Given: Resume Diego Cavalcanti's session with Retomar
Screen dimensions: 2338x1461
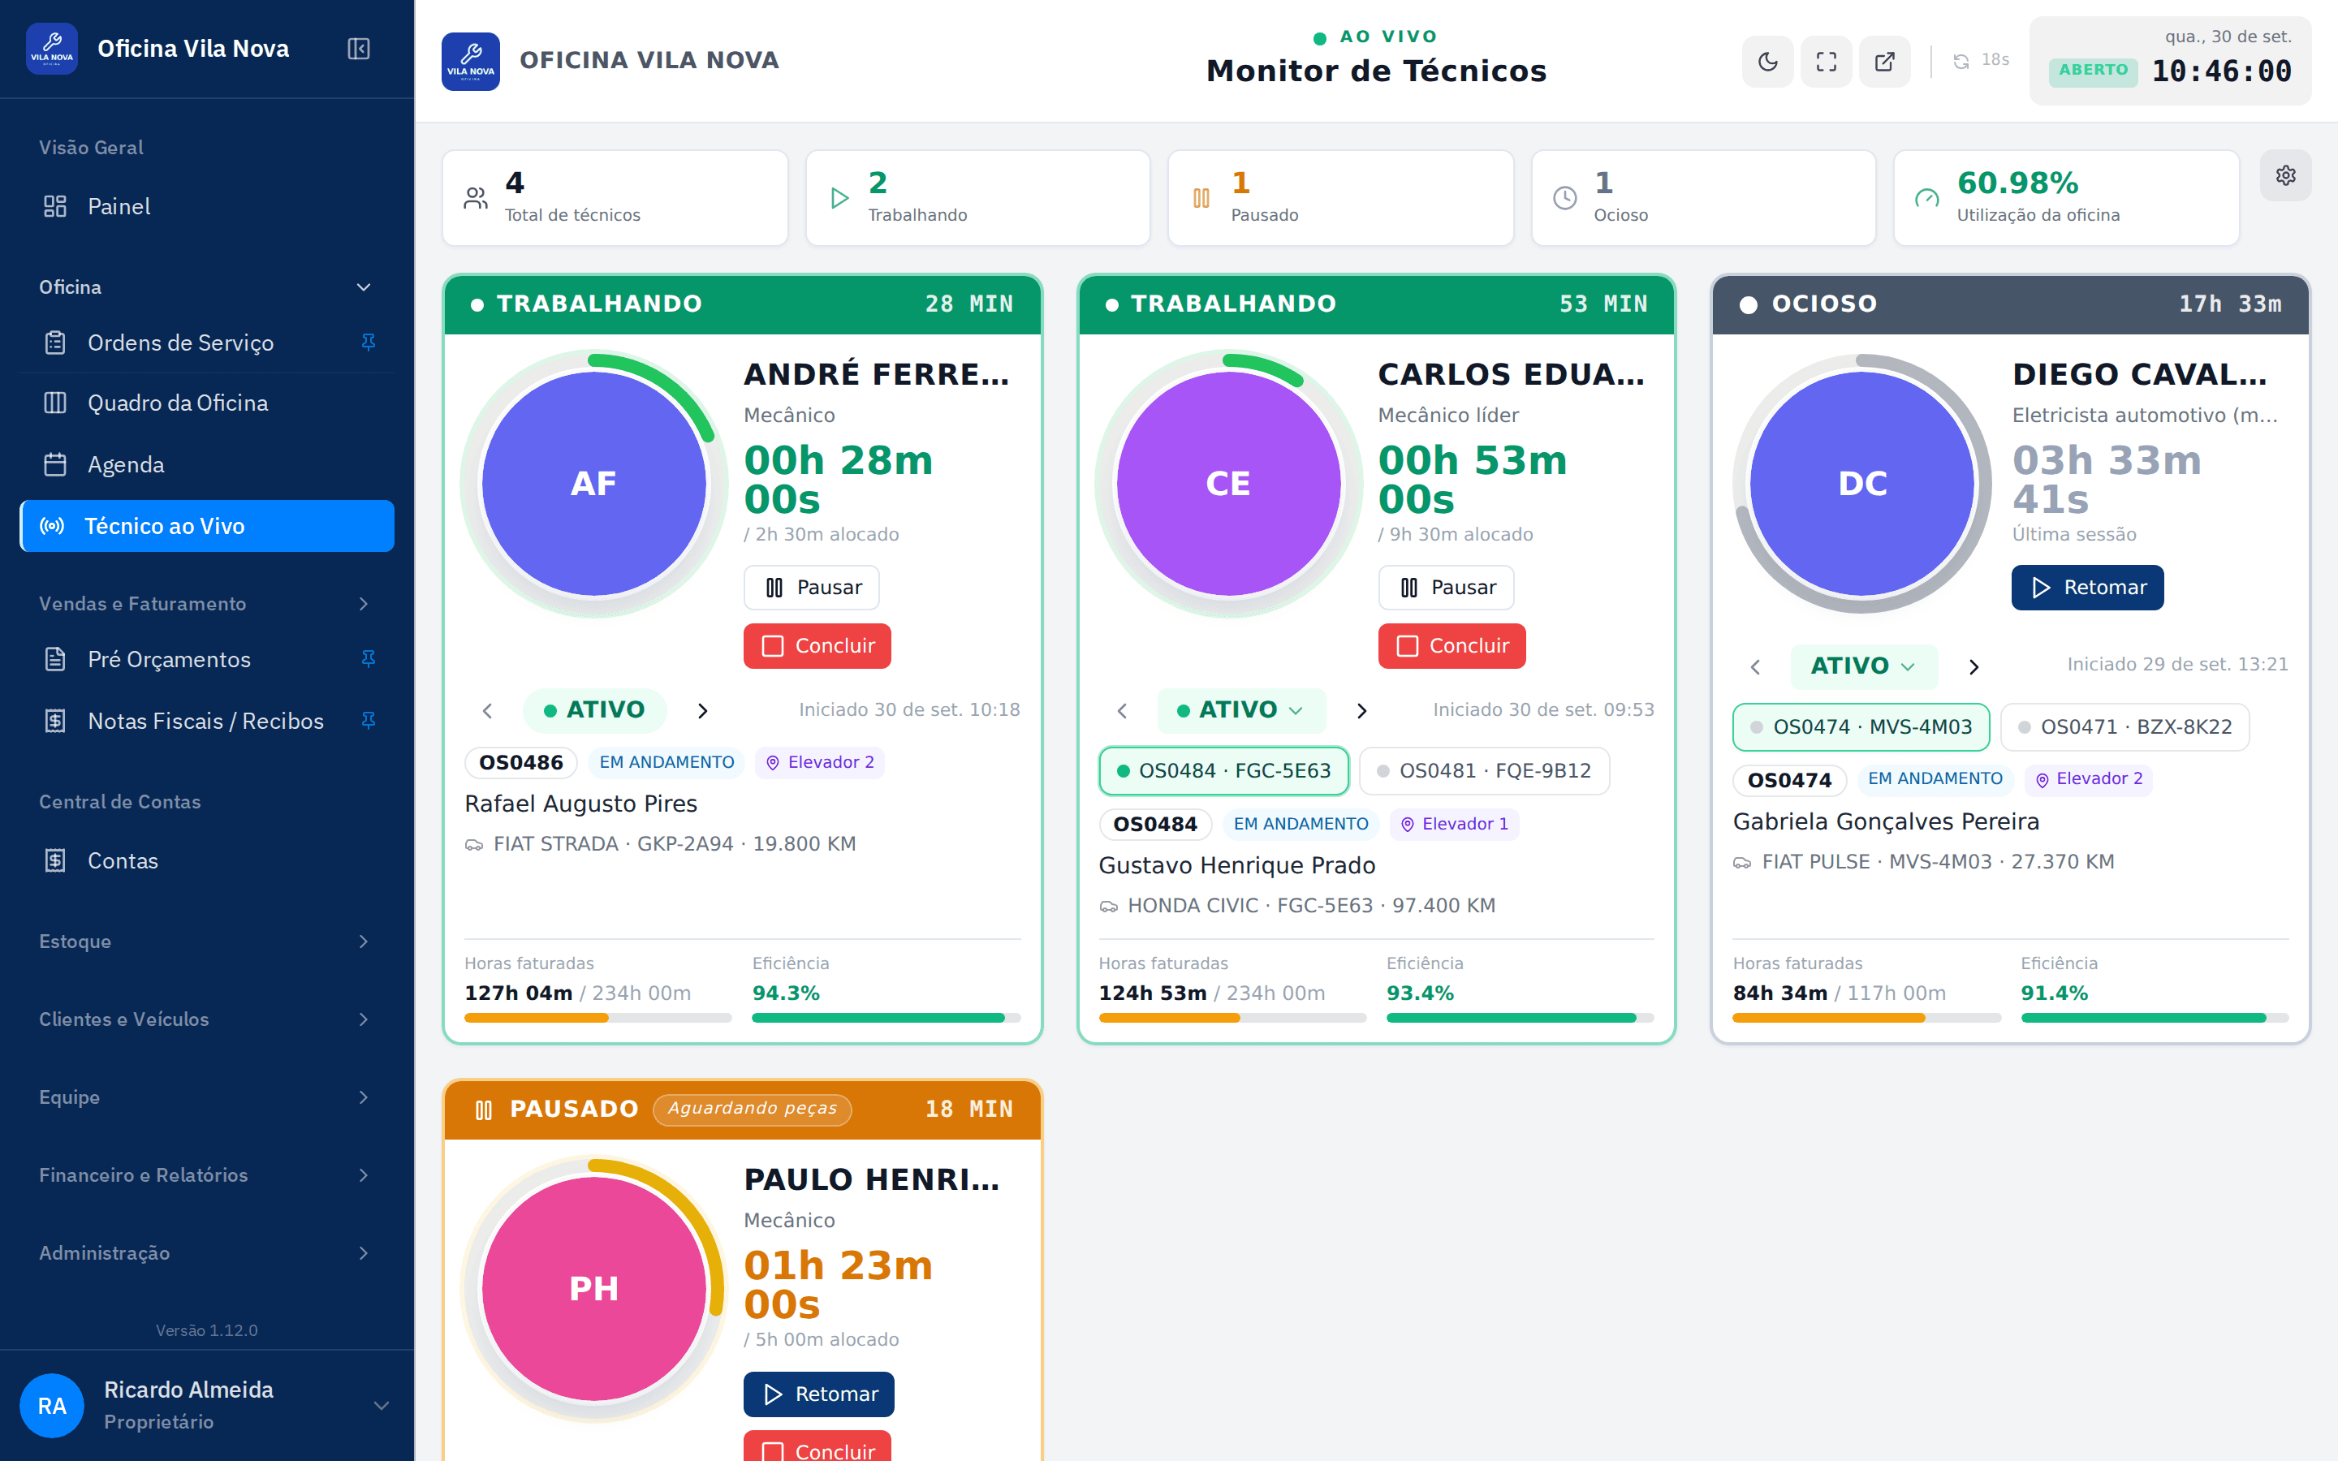Looking at the screenshot, I should pyautogui.click(x=2087, y=588).
